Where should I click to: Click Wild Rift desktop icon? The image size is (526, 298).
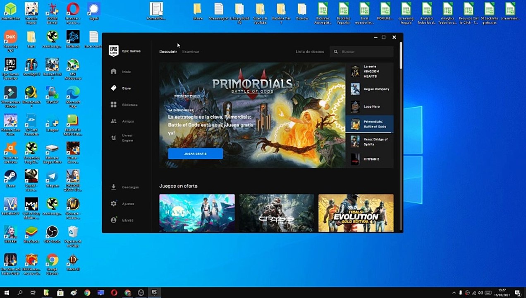tap(10, 234)
